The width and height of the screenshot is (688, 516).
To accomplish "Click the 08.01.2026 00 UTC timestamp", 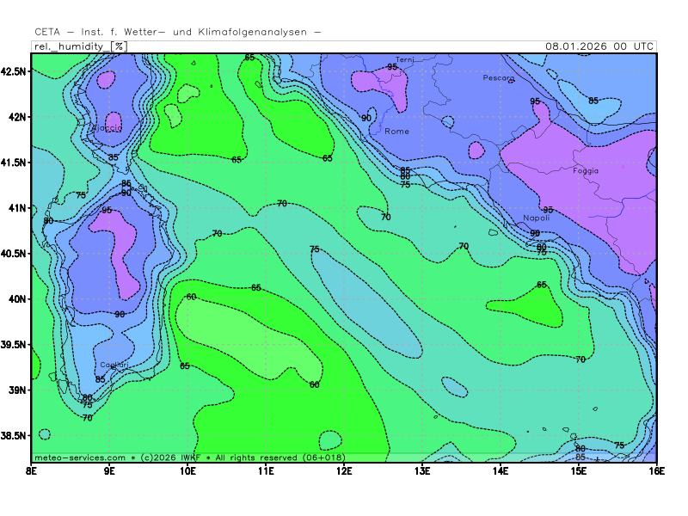I will [599, 46].
